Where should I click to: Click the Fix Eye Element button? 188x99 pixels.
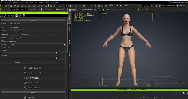[23, 34]
